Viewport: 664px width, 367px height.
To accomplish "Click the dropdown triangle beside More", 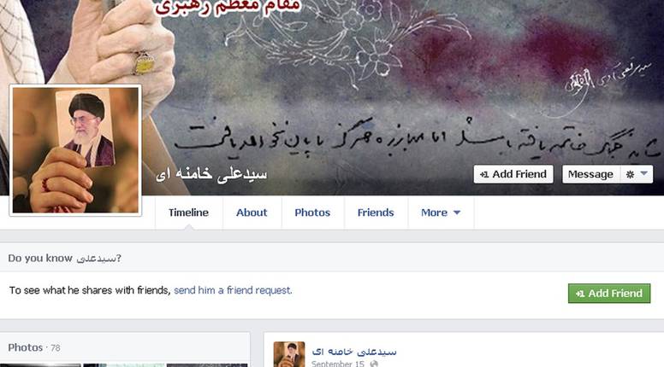I will [457, 213].
